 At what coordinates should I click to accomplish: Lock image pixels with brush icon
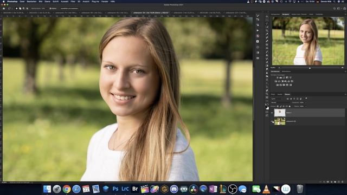(x=281, y=106)
